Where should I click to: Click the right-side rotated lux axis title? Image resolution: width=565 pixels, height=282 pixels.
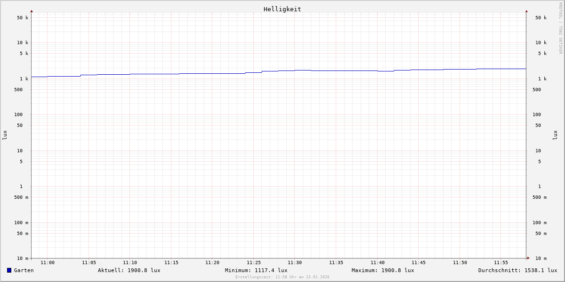point(555,135)
